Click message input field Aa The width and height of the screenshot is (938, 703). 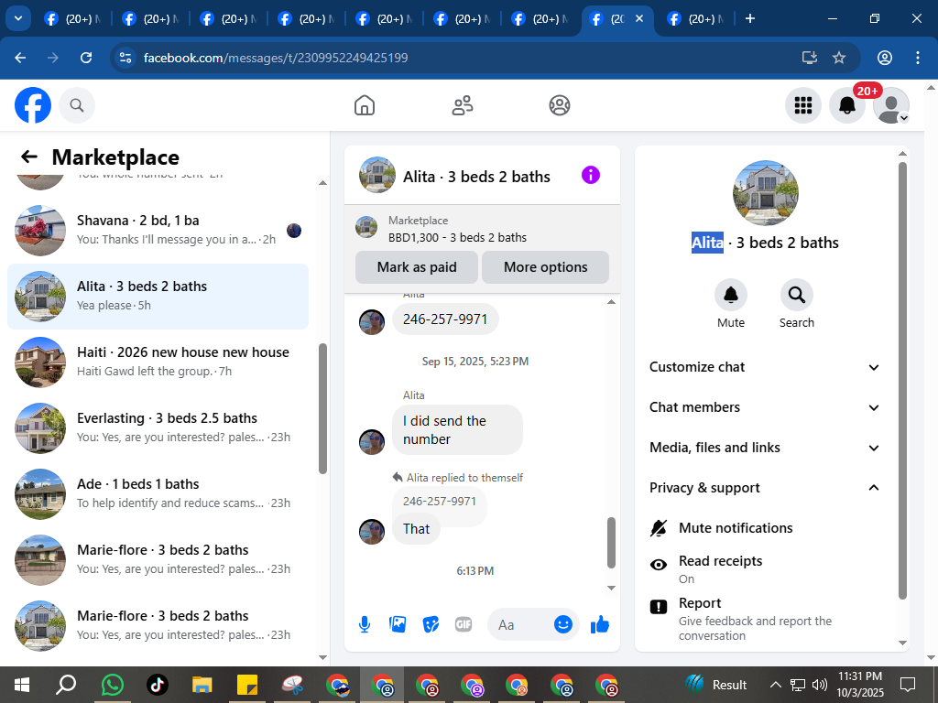[519, 624]
